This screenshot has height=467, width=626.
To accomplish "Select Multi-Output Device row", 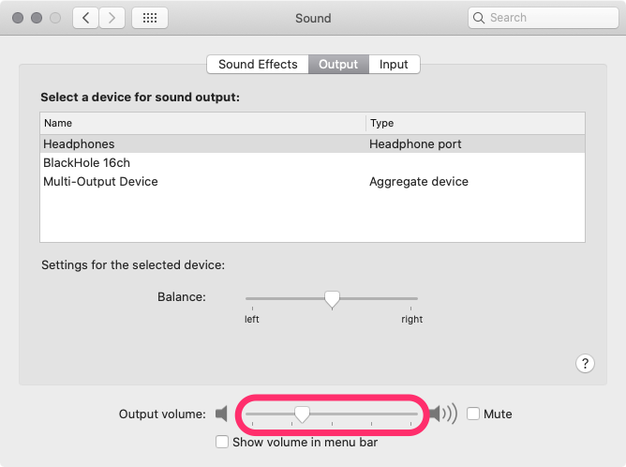I will point(100,182).
